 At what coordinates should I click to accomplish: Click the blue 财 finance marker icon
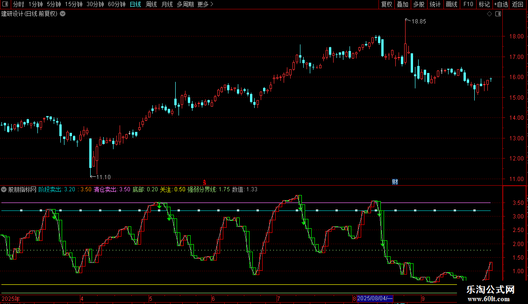click(395, 181)
